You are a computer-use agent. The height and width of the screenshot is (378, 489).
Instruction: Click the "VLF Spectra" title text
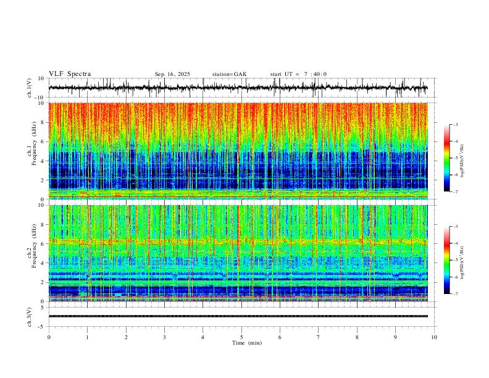[x=70, y=74]
